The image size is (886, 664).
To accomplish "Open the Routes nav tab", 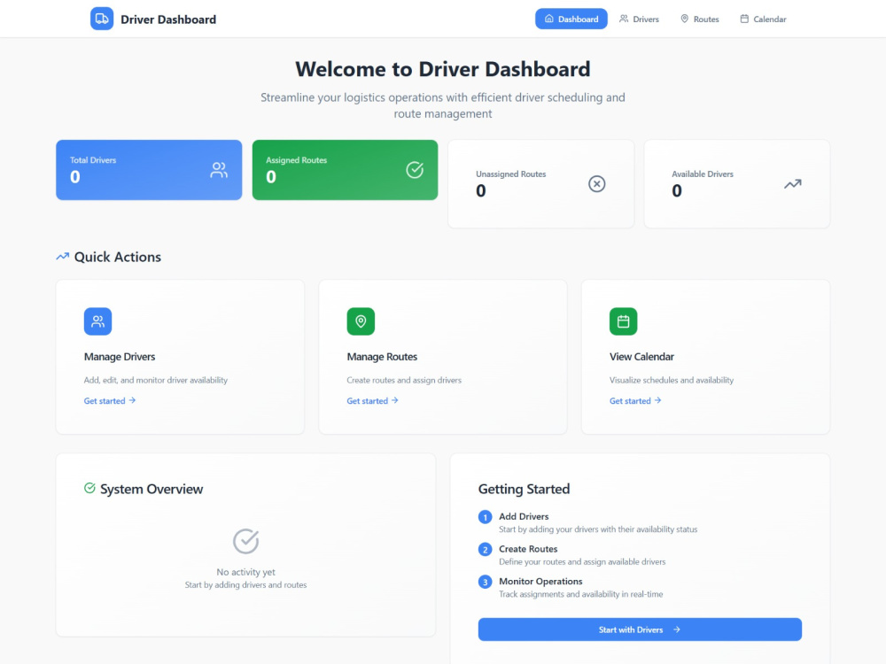I will (700, 19).
